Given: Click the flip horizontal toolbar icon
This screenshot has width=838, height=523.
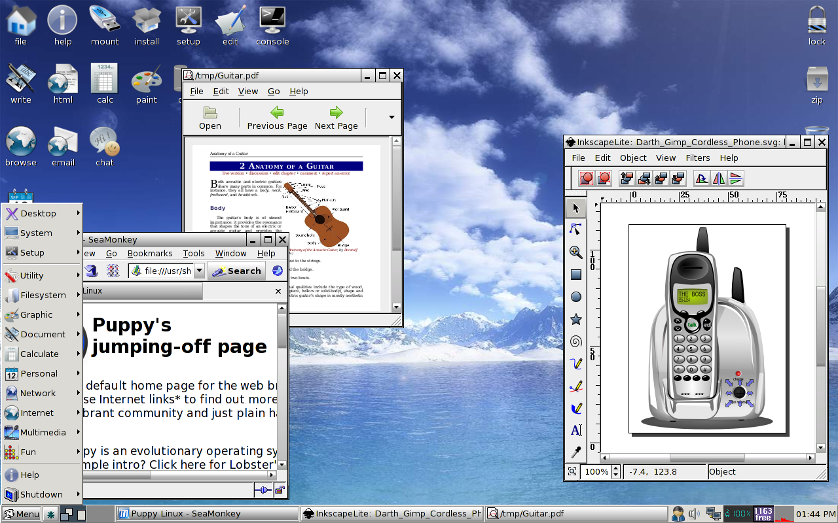Looking at the screenshot, I should point(719,178).
